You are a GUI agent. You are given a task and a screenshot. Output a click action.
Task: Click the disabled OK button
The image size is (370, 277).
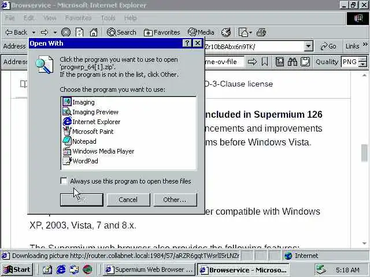pos(82,200)
